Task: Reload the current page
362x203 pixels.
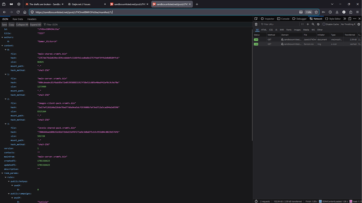Action: [18, 12]
